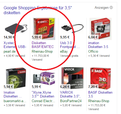Click the pearl.de seller name
The image size is (121, 114).
click(10, 52)
